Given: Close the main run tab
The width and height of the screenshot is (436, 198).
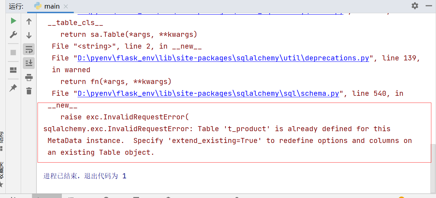Looking at the screenshot, I should pyautogui.click(x=66, y=6).
